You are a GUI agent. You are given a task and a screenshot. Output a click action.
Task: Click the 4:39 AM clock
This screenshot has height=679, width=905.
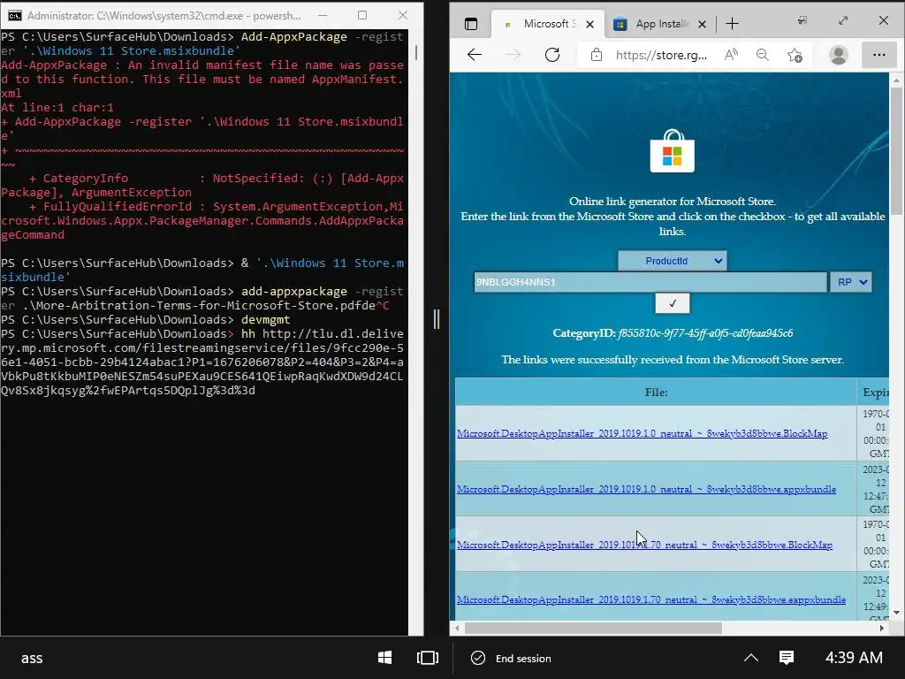pyautogui.click(x=854, y=658)
